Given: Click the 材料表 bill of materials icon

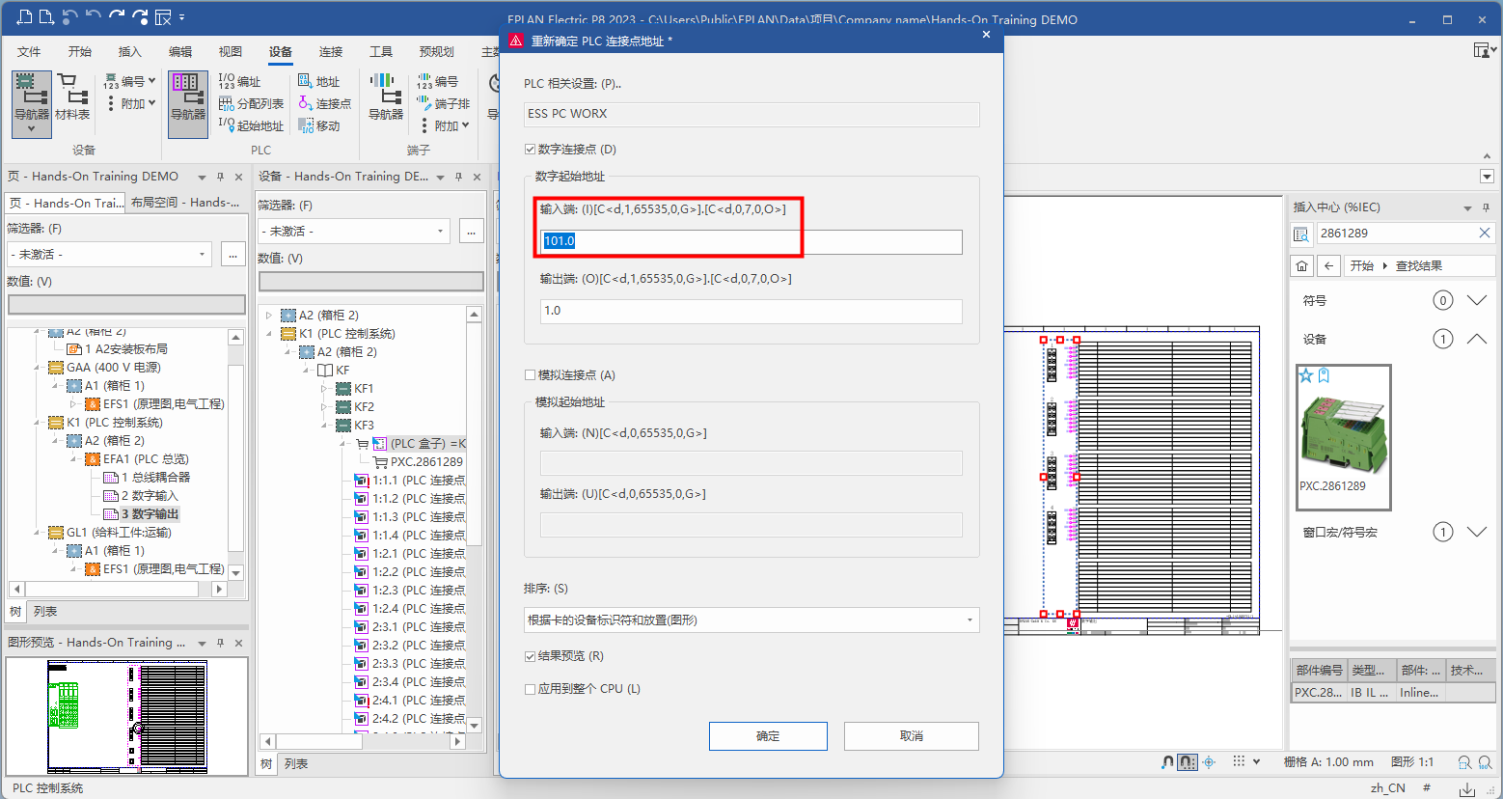Looking at the screenshot, I should [x=72, y=97].
